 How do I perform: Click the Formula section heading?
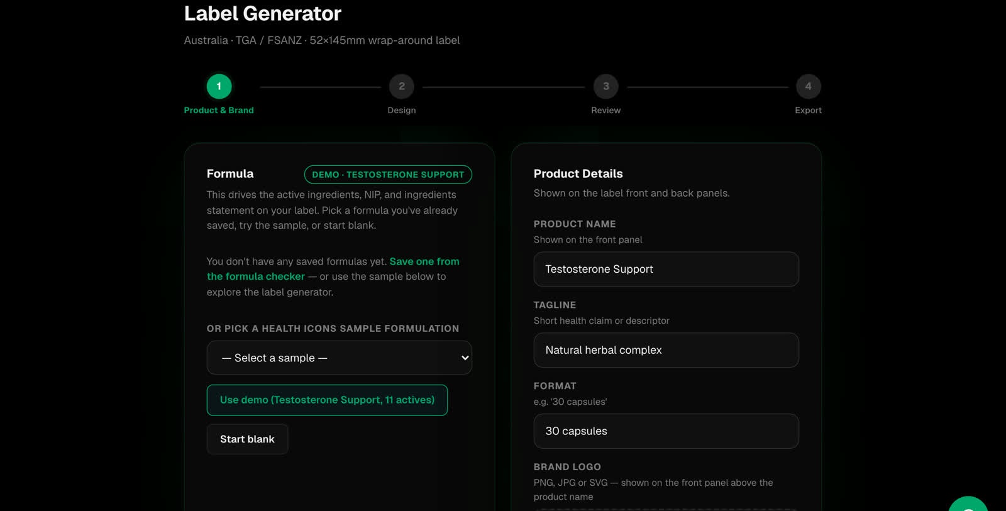230,173
